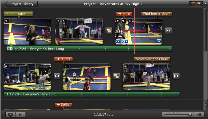
Task: Open the transition between first-row clips two and three
Action: tap(109, 31)
